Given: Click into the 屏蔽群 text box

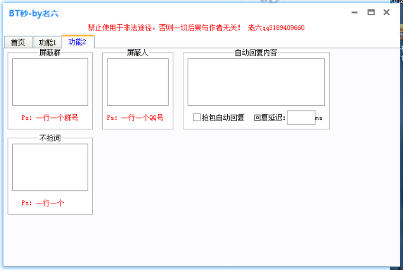Looking at the screenshot, I should [x=50, y=81].
